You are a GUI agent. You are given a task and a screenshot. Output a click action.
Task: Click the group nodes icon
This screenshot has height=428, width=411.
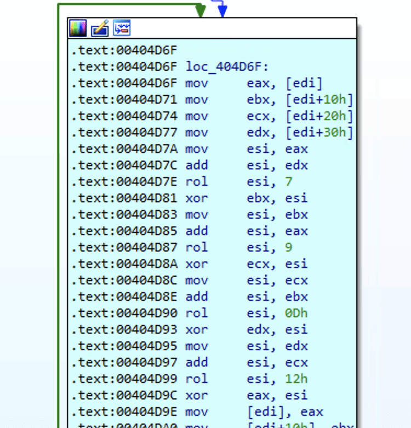click(x=122, y=28)
